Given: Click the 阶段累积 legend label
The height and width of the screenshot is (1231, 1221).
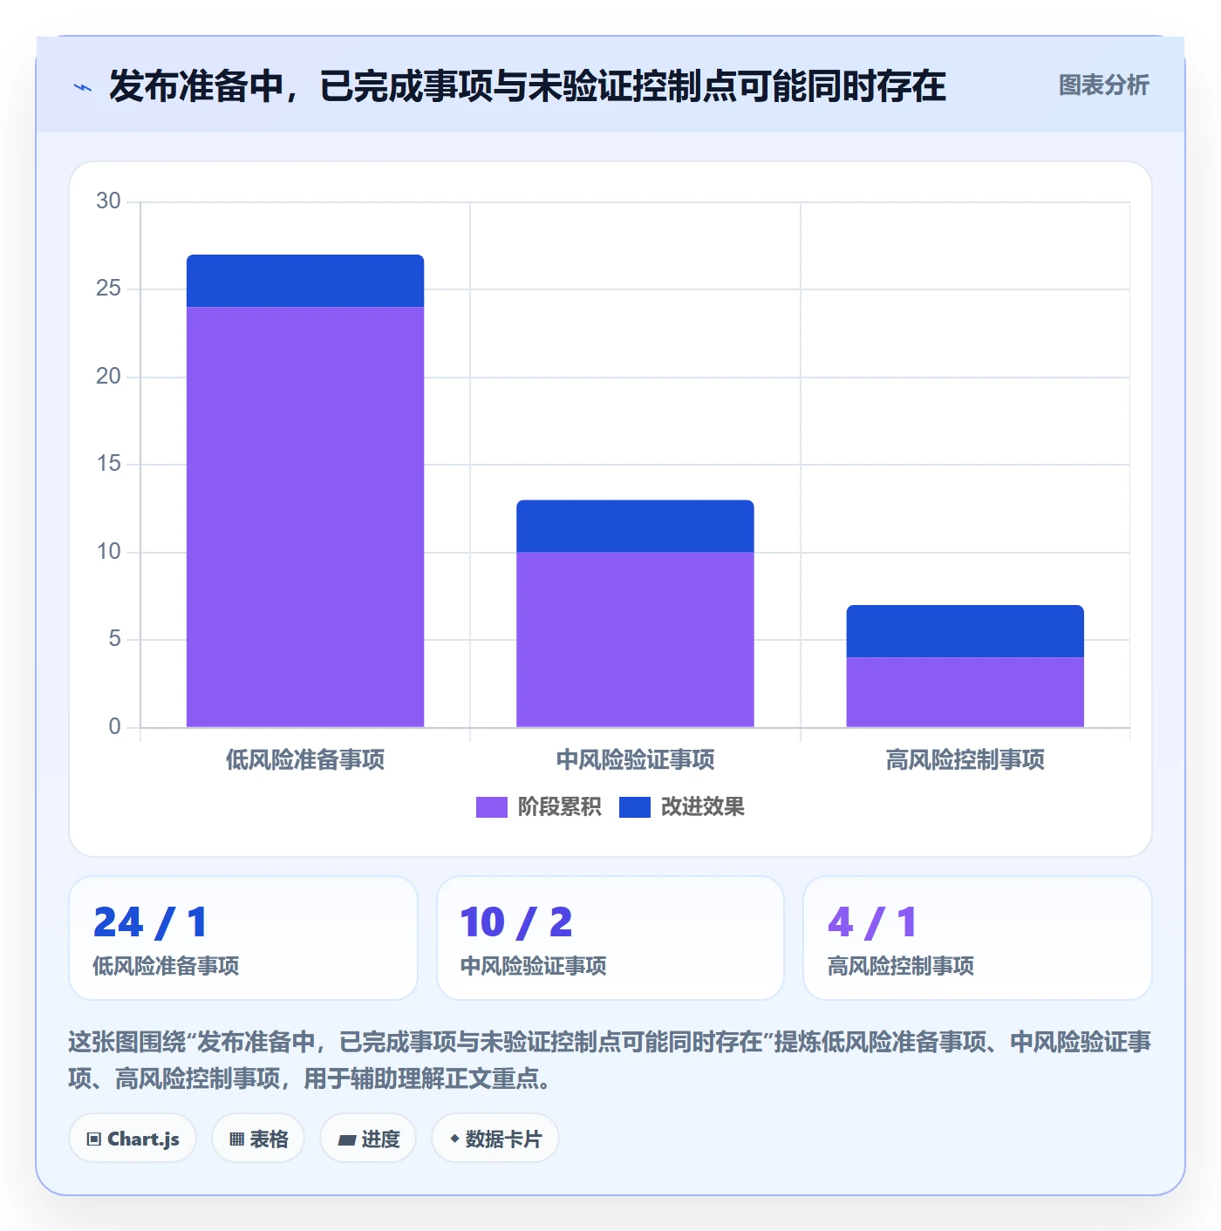Looking at the screenshot, I should pyautogui.click(x=559, y=807).
